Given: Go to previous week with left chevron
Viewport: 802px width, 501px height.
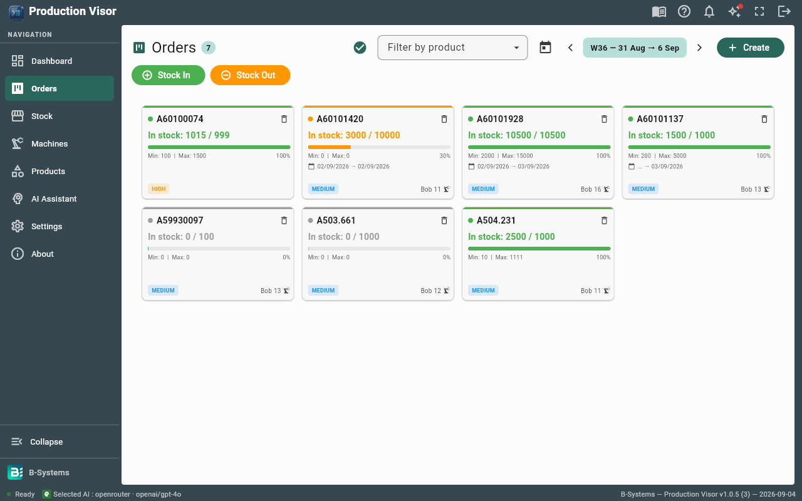Looking at the screenshot, I should coord(570,48).
